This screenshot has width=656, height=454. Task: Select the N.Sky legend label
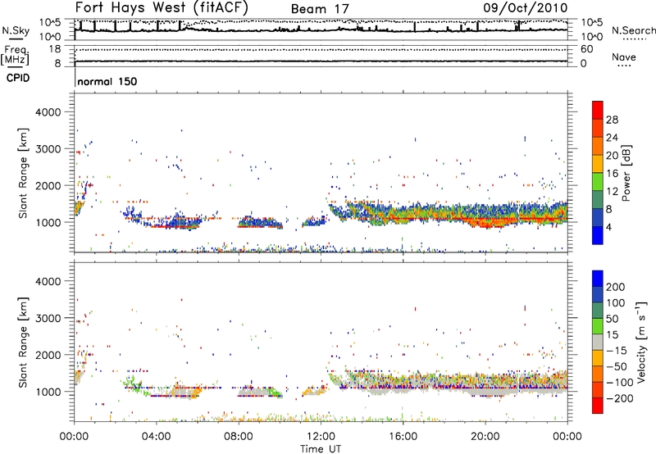(x=16, y=30)
